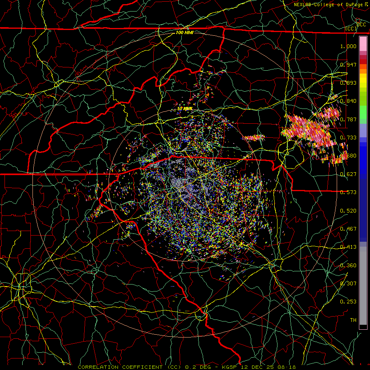This screenshot has width=370, height=370.
Task: Click the 0.733 scale value
Action: point(348,137)
